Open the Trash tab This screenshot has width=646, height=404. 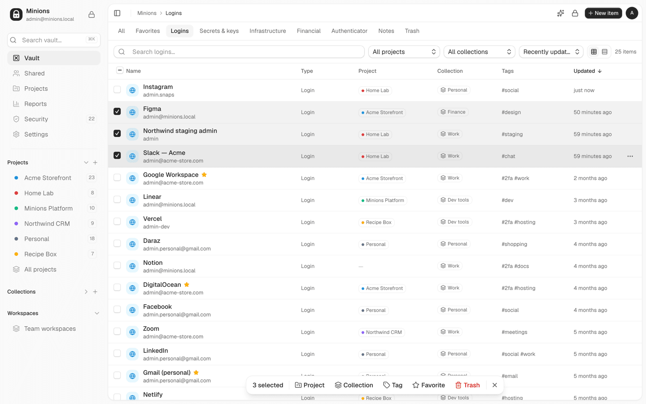[412, 31]
